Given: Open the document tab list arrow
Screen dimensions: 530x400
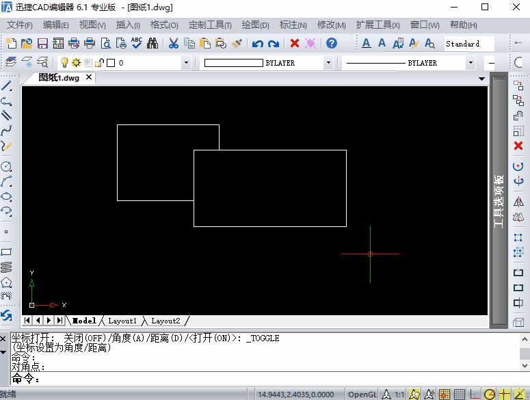Looking at the screenshot, I should coord(481,79).
